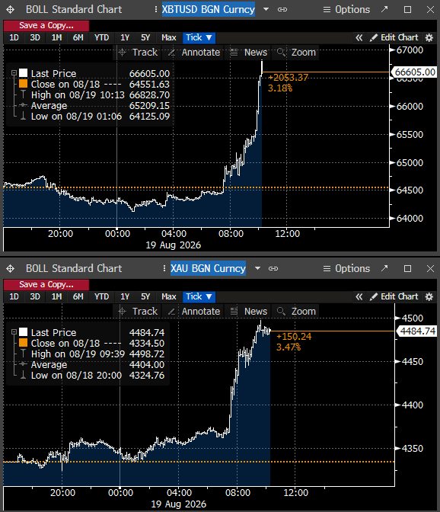Open Options menu in XBTUSD panel
The width and height of the screenshot is (440, 512).
click(x=346, y=9)
